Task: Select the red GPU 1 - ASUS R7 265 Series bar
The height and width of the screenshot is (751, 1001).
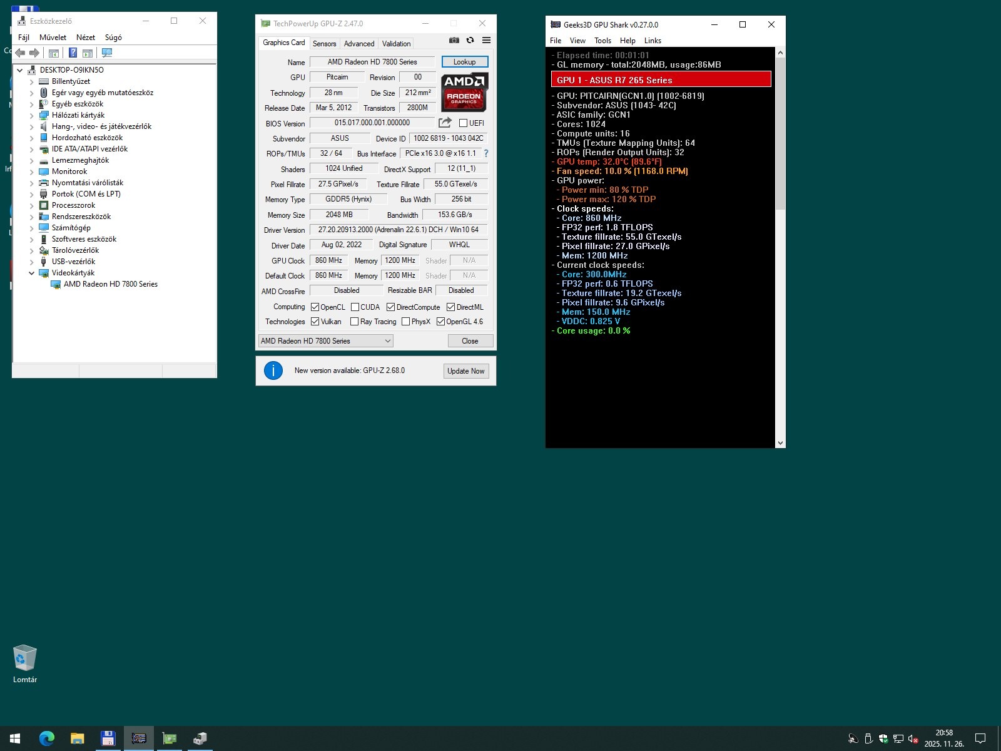Action: (x=661, y=79)
